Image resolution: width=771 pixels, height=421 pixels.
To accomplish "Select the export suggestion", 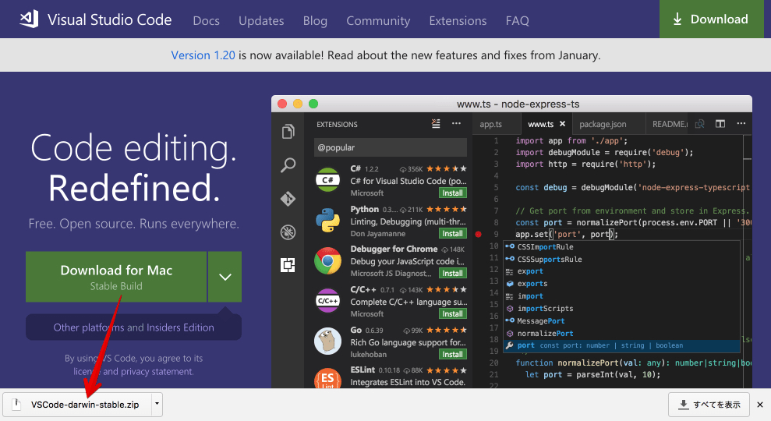I will [x=622, y=271].
